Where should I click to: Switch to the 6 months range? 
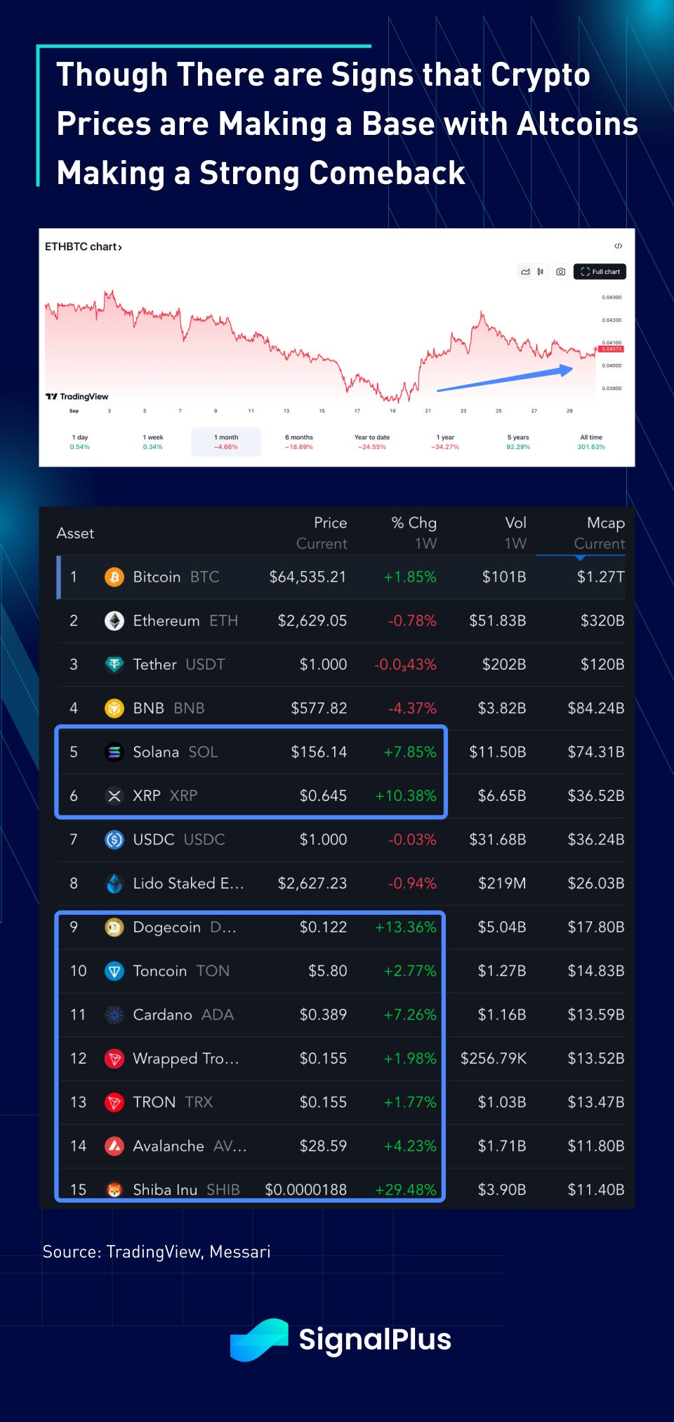[x=299, y=441]
